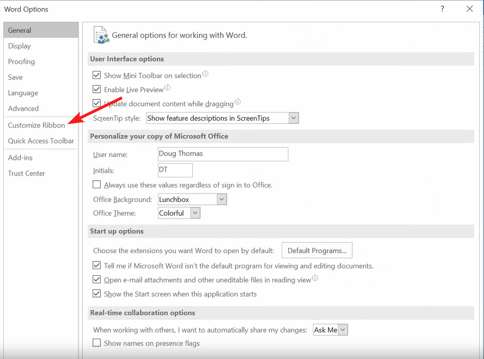The width and height of the screenshot is (484, 359).
Task: Enable Show names on presence flags
Action: click(x=96, y=342)
